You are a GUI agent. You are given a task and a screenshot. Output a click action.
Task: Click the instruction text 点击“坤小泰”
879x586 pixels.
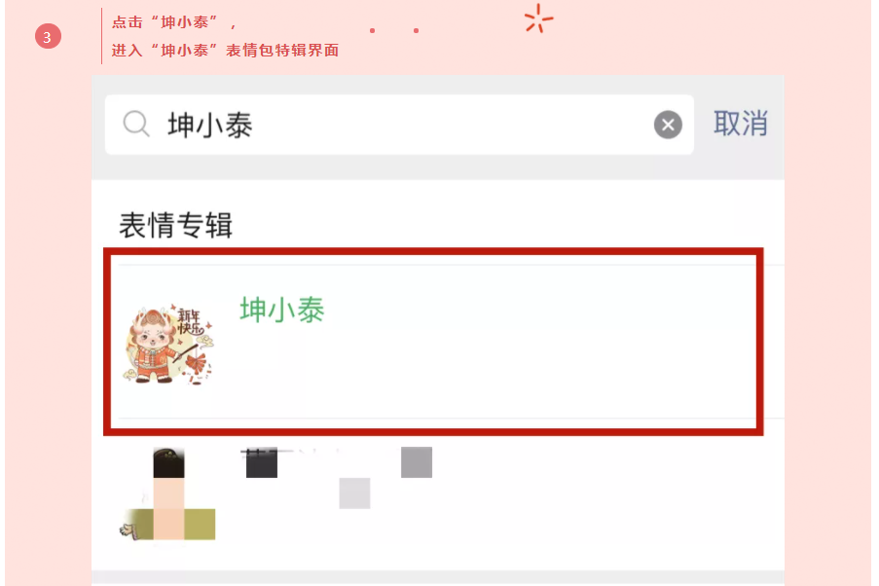click(165, 22)
